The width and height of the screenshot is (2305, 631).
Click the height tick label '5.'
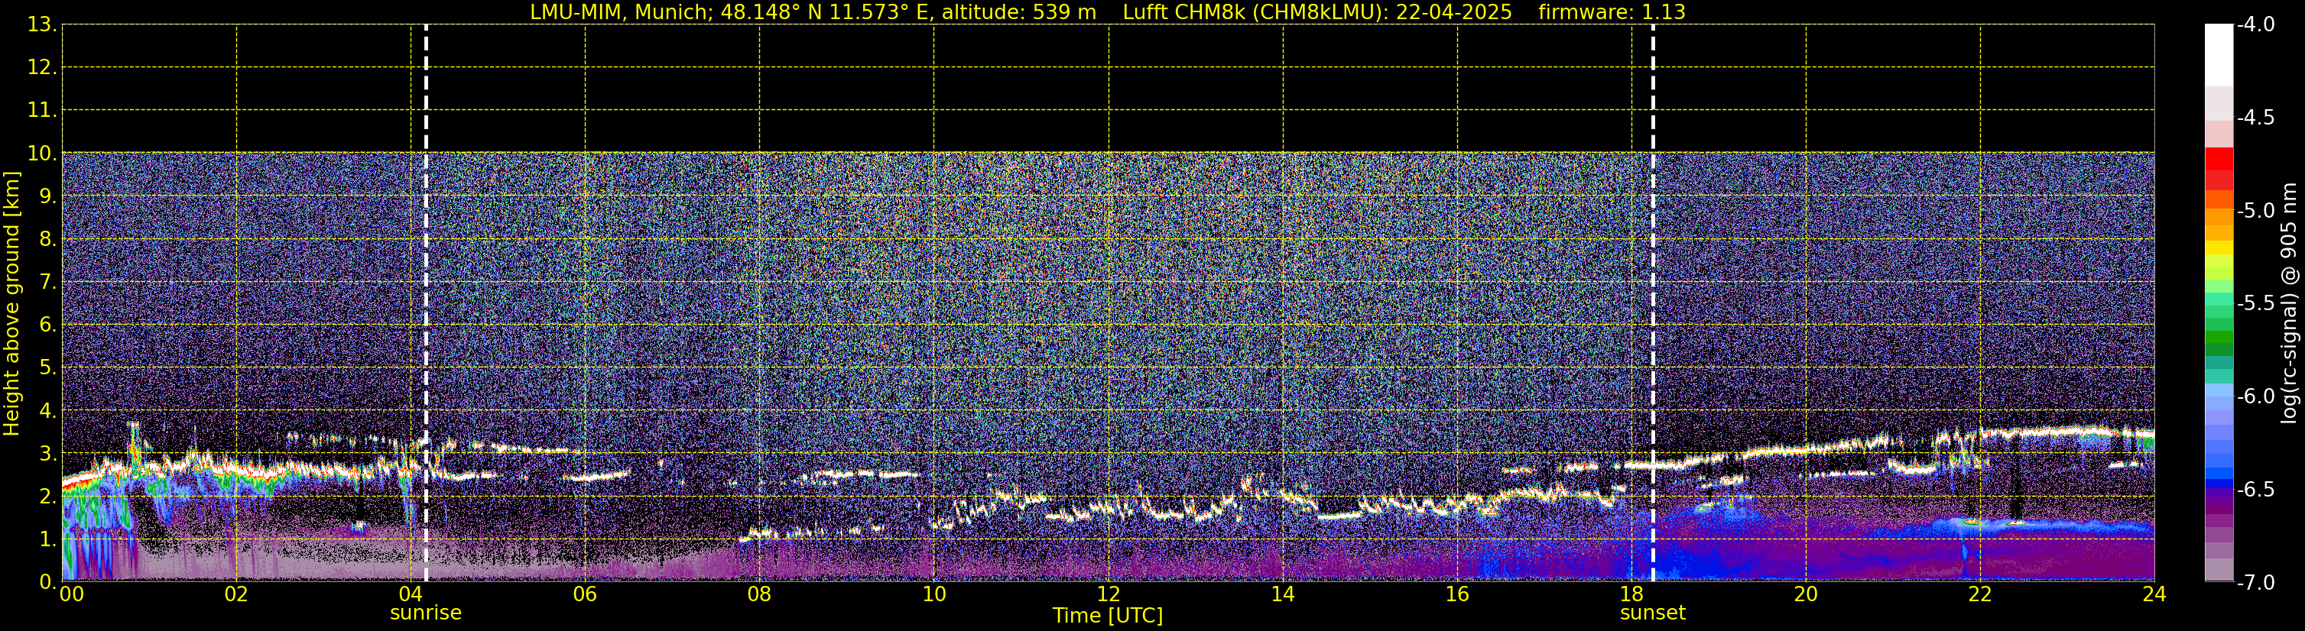pyautogui.click(x=47, y=367)
